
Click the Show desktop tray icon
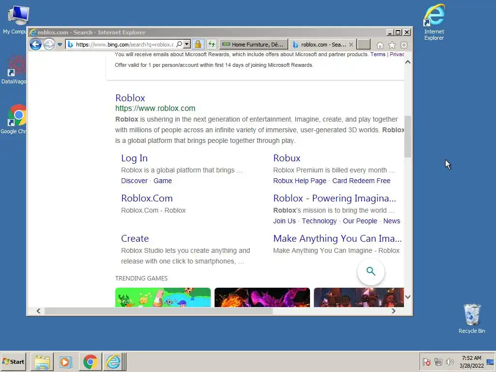tap(491, 362)
